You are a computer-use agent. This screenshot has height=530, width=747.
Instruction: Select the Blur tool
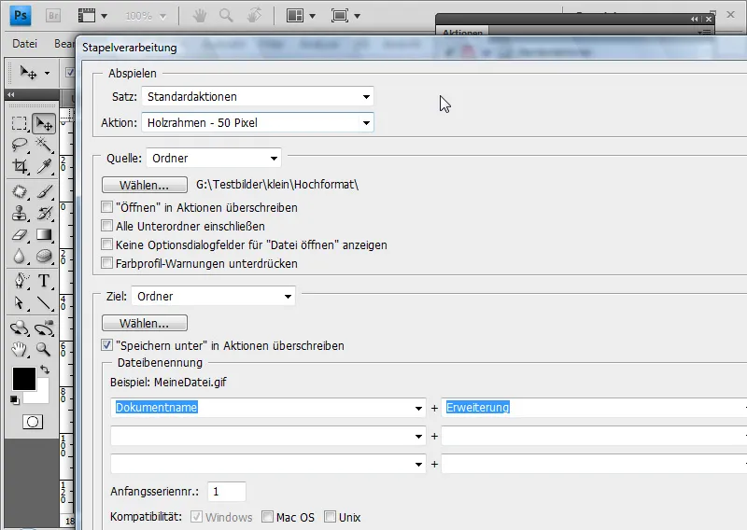click(20, 257)
